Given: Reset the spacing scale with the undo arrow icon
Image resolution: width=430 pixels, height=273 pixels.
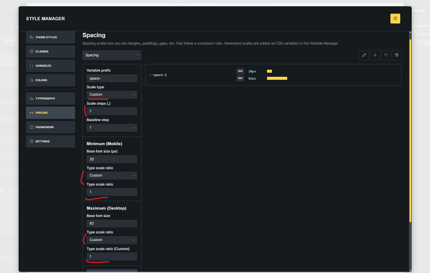Looking at the screenshot, I should point(386,55).
